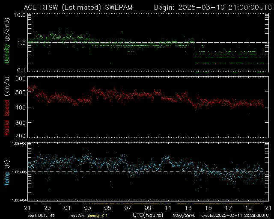This screenshot has width=274, height=219.
Task: Click the '09' hour tick label
Action: 148,208
